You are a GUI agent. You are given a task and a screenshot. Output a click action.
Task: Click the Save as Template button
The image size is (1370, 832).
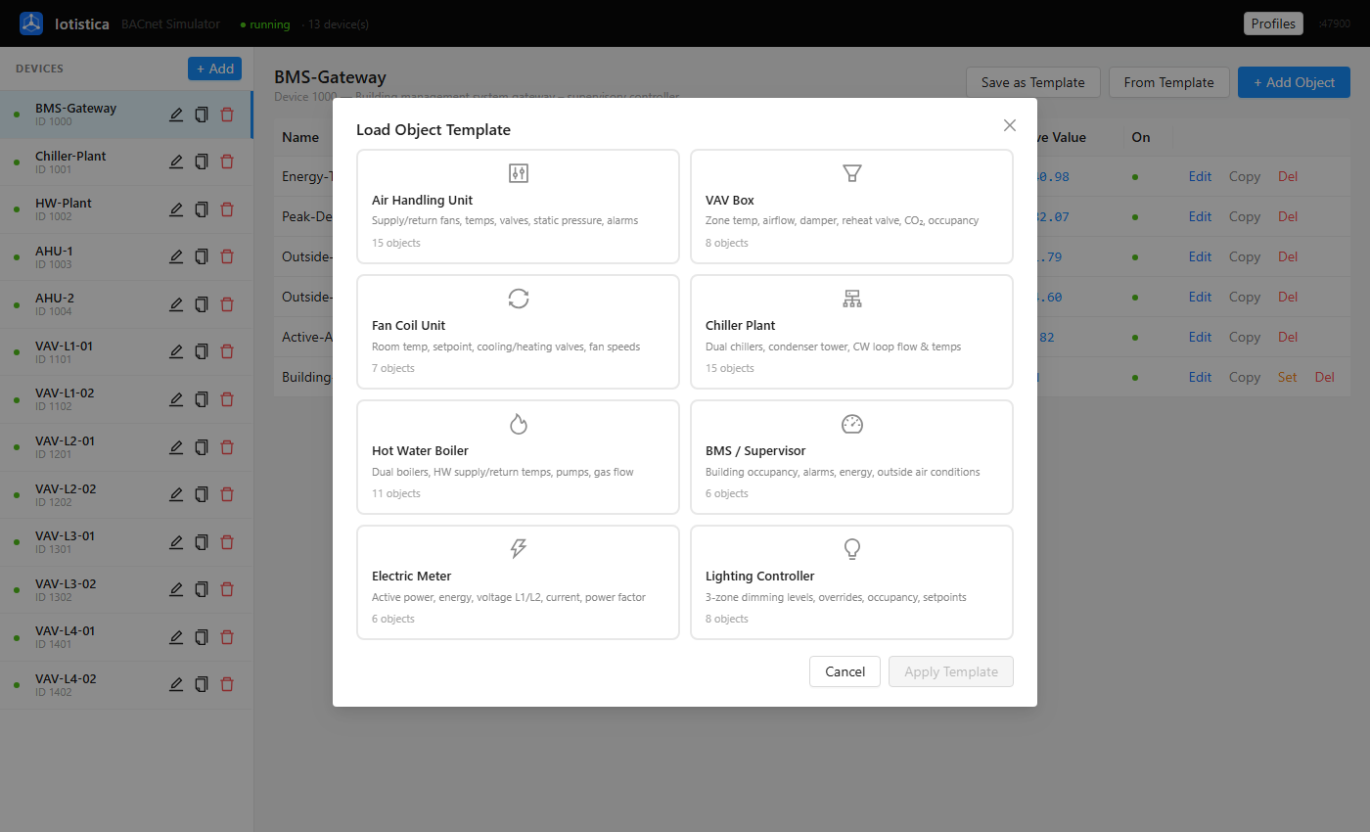1033,82
